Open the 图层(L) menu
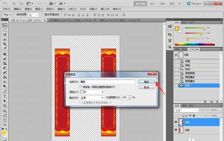 tap(39, 9)
